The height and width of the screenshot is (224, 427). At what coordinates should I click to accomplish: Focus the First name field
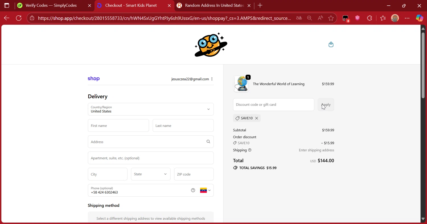click(118, 125)
